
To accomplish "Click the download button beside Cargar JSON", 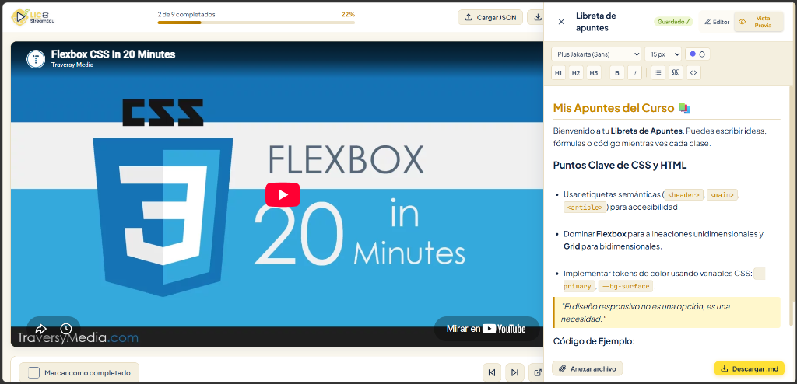I will (535, 17).
